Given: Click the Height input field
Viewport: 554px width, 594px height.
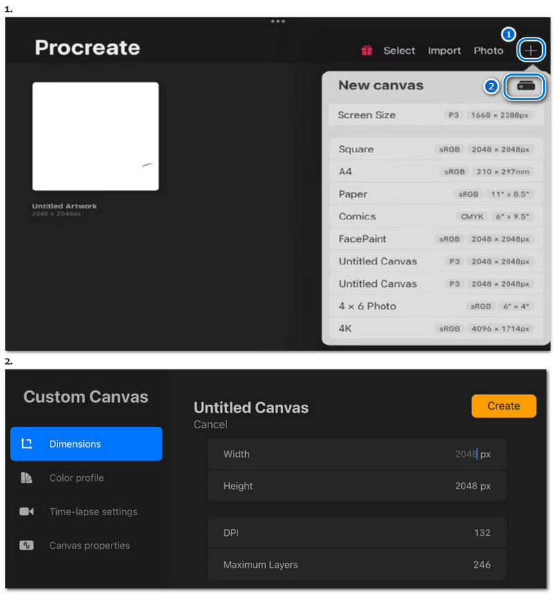Looking at the screenshot, I should click(357, 486).
